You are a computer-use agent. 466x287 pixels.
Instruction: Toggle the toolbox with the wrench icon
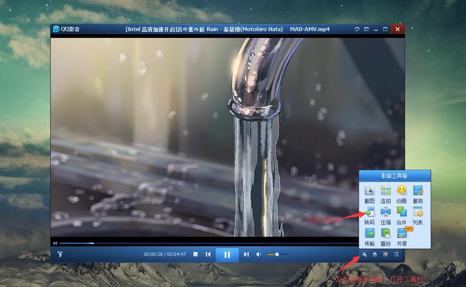(x=364, y=254)
